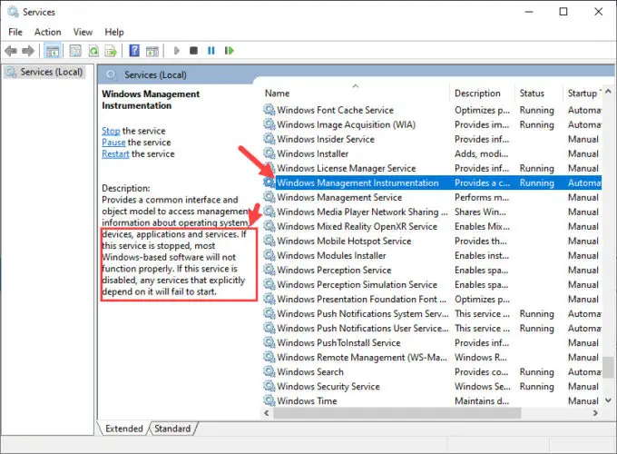Click the horizontal scrollbar thumb
The width and height of the screenshot is (617, 454).
397,413
